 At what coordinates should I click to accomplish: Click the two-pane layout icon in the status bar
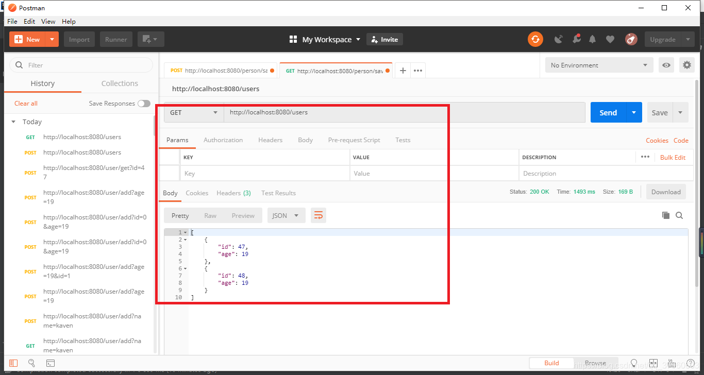653,363
